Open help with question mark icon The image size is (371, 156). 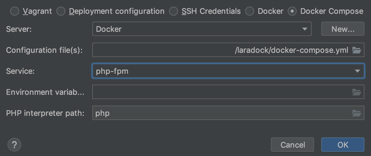14,145
